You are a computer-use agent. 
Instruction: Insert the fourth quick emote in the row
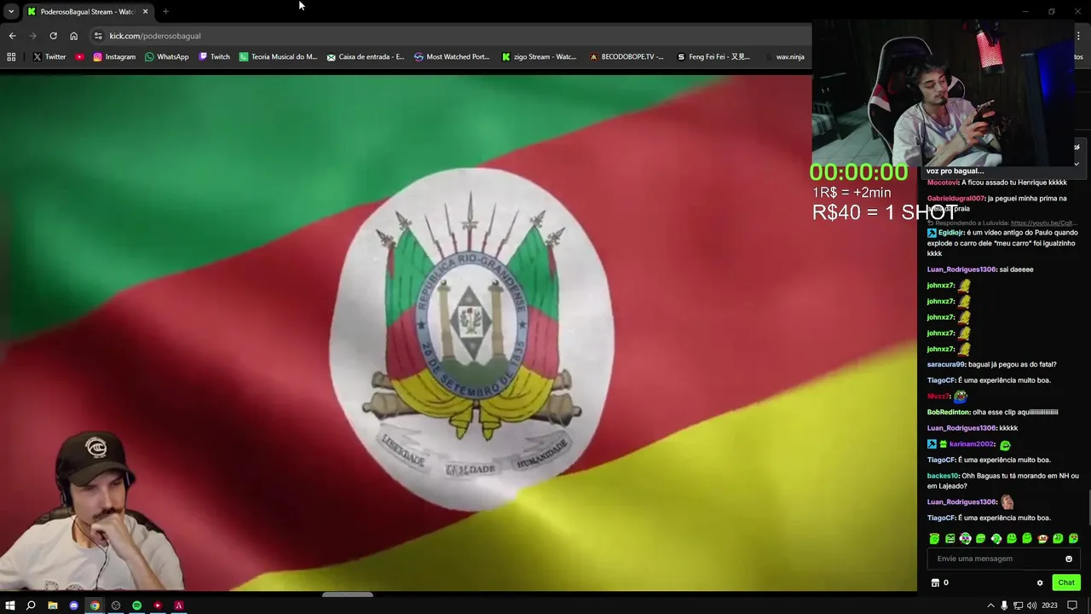980,539
